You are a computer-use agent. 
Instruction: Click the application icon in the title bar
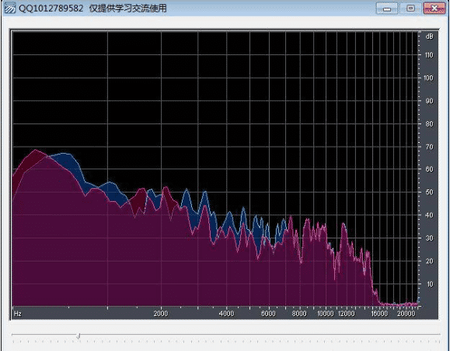10,8
